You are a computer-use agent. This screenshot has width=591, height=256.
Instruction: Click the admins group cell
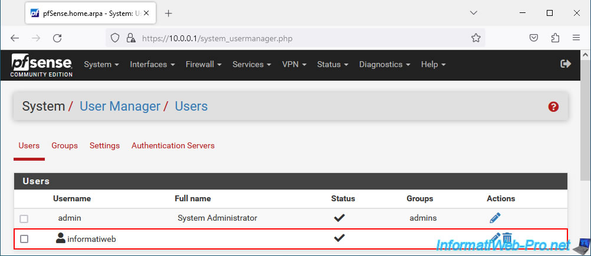[x=423, y=218]
